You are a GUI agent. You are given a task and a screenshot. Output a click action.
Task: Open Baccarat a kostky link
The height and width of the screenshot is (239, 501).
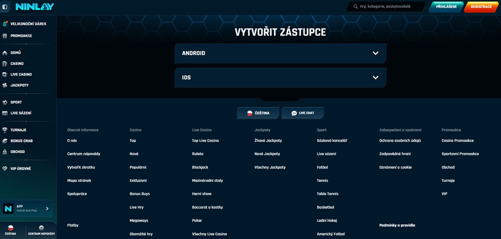(x=207, y=207)
